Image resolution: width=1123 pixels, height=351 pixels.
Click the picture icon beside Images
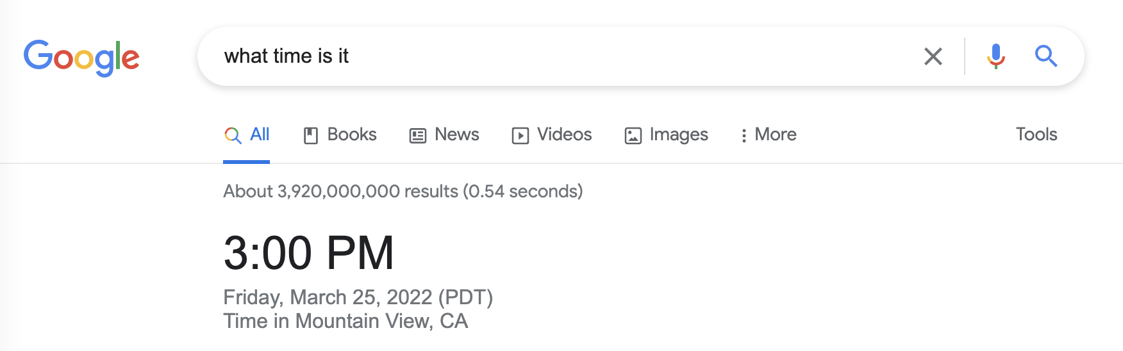tap(633, 135)
